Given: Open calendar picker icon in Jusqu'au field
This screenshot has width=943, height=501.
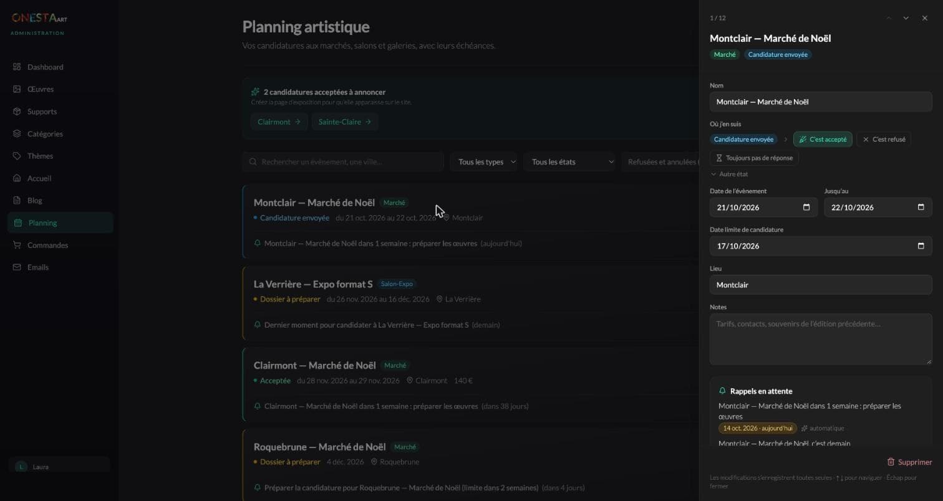Looking at the screenshot, I should point(921,208).
